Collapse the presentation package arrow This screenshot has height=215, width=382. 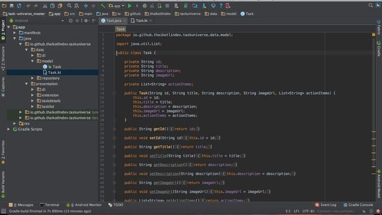(x=26, y=84)
